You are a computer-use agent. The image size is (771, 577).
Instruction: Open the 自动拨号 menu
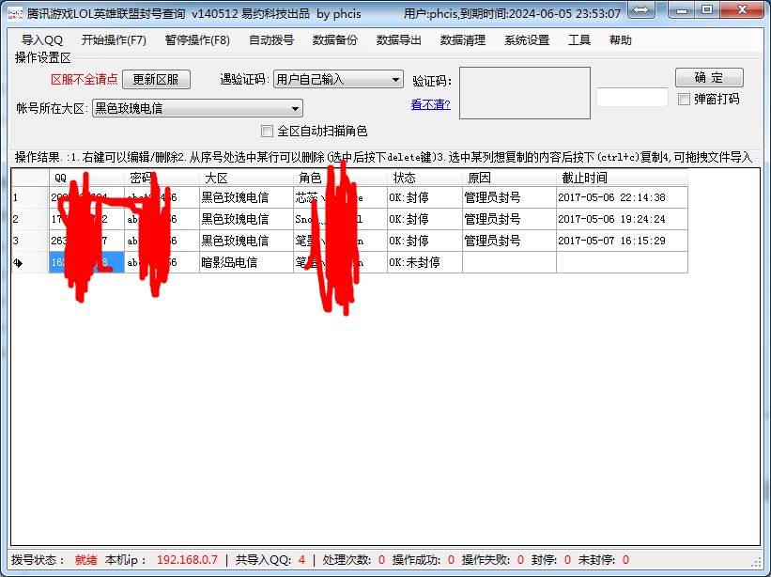tap(271, 40)
